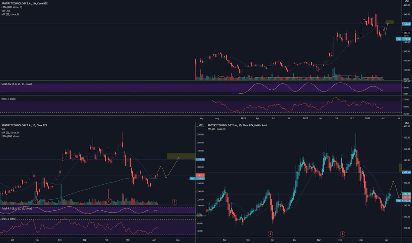The height and width of the screenshot is (243, 412).
Task: Select the EMA (200, close) legend on daily chart
Action: pos(10,137)
